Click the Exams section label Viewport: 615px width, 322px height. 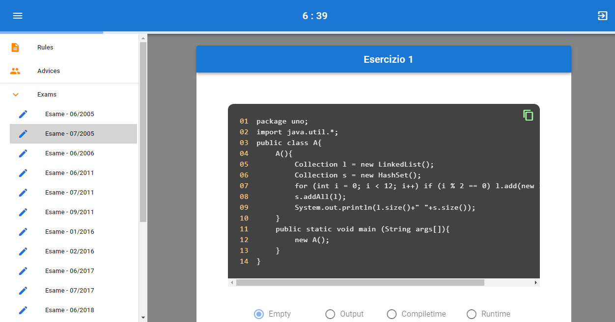tap(47, 95)
